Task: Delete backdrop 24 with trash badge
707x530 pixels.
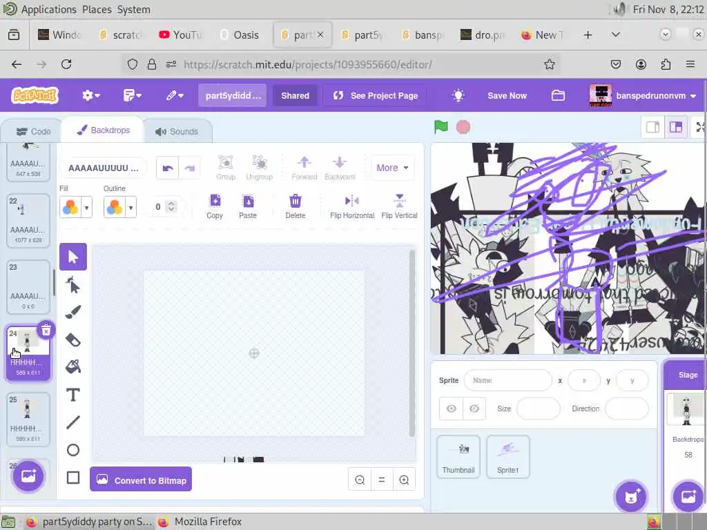Action: (x=46, y=331)
